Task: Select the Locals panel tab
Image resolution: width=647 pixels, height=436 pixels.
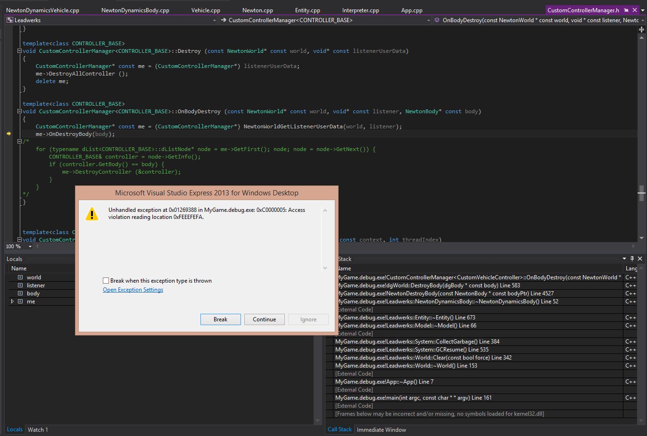Action: (15, 429)
